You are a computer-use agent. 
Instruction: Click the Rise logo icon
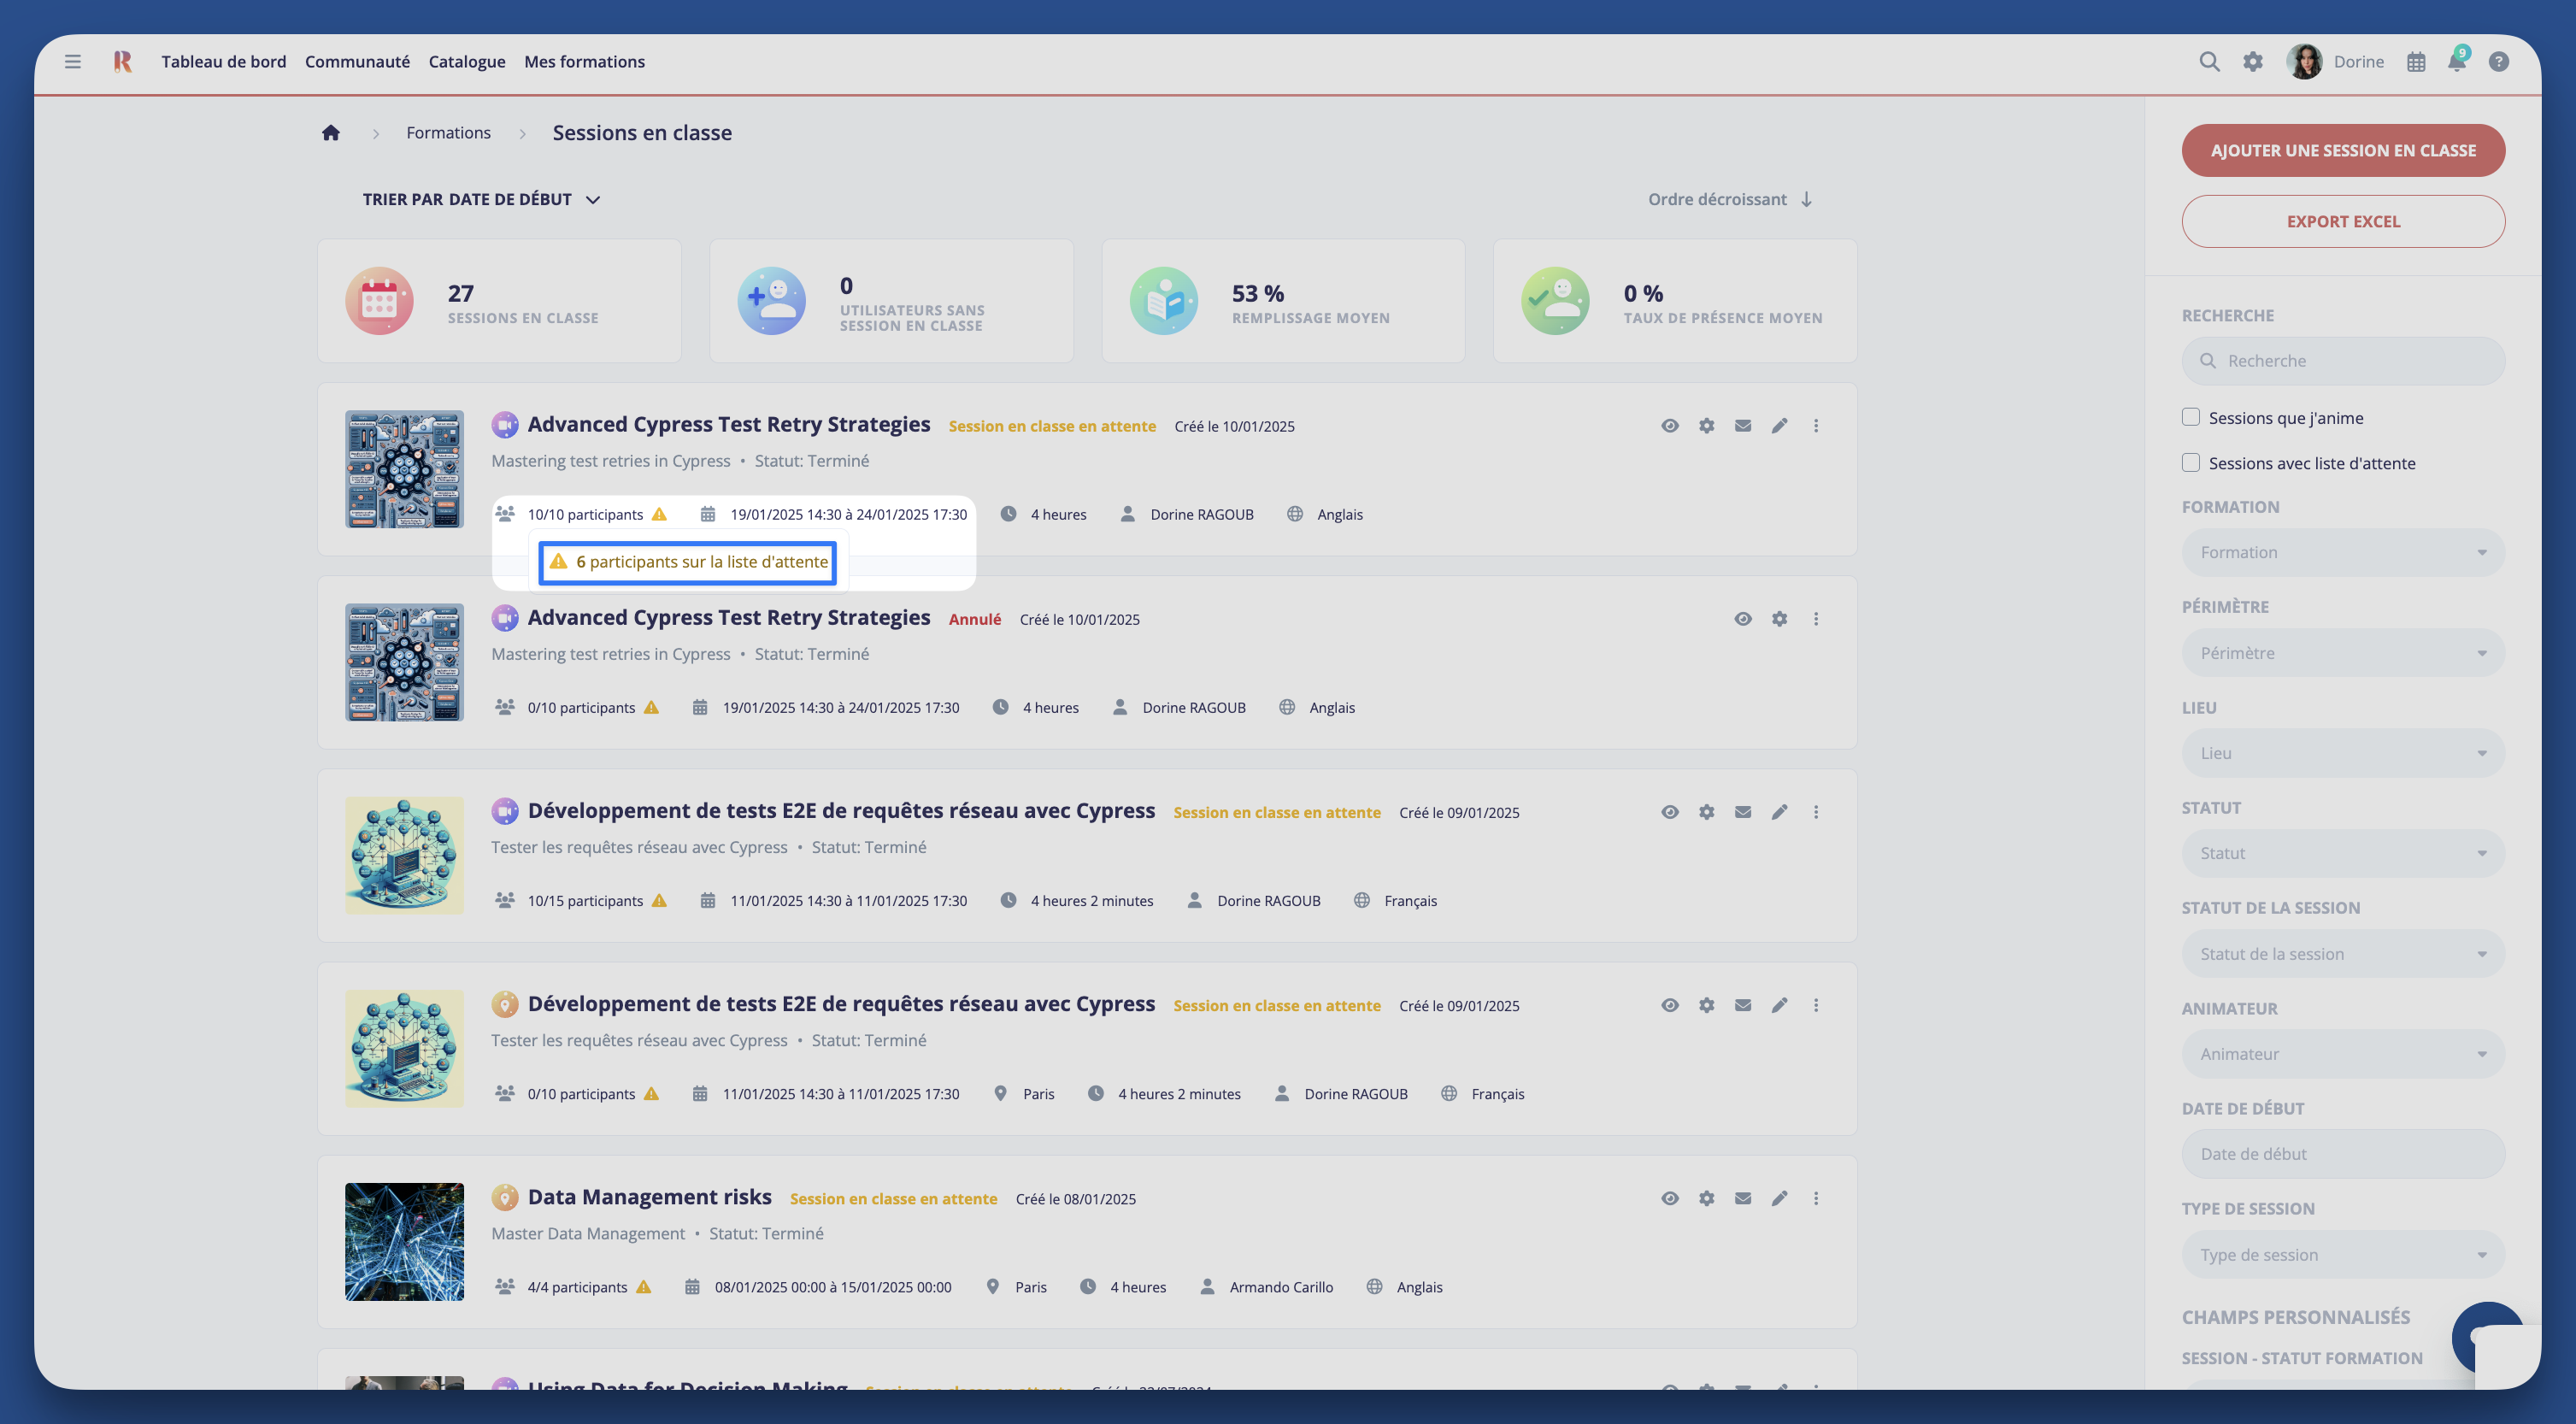122,62
